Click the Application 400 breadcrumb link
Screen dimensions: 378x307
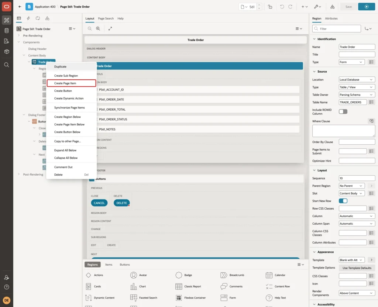click(x=45, y=7)
